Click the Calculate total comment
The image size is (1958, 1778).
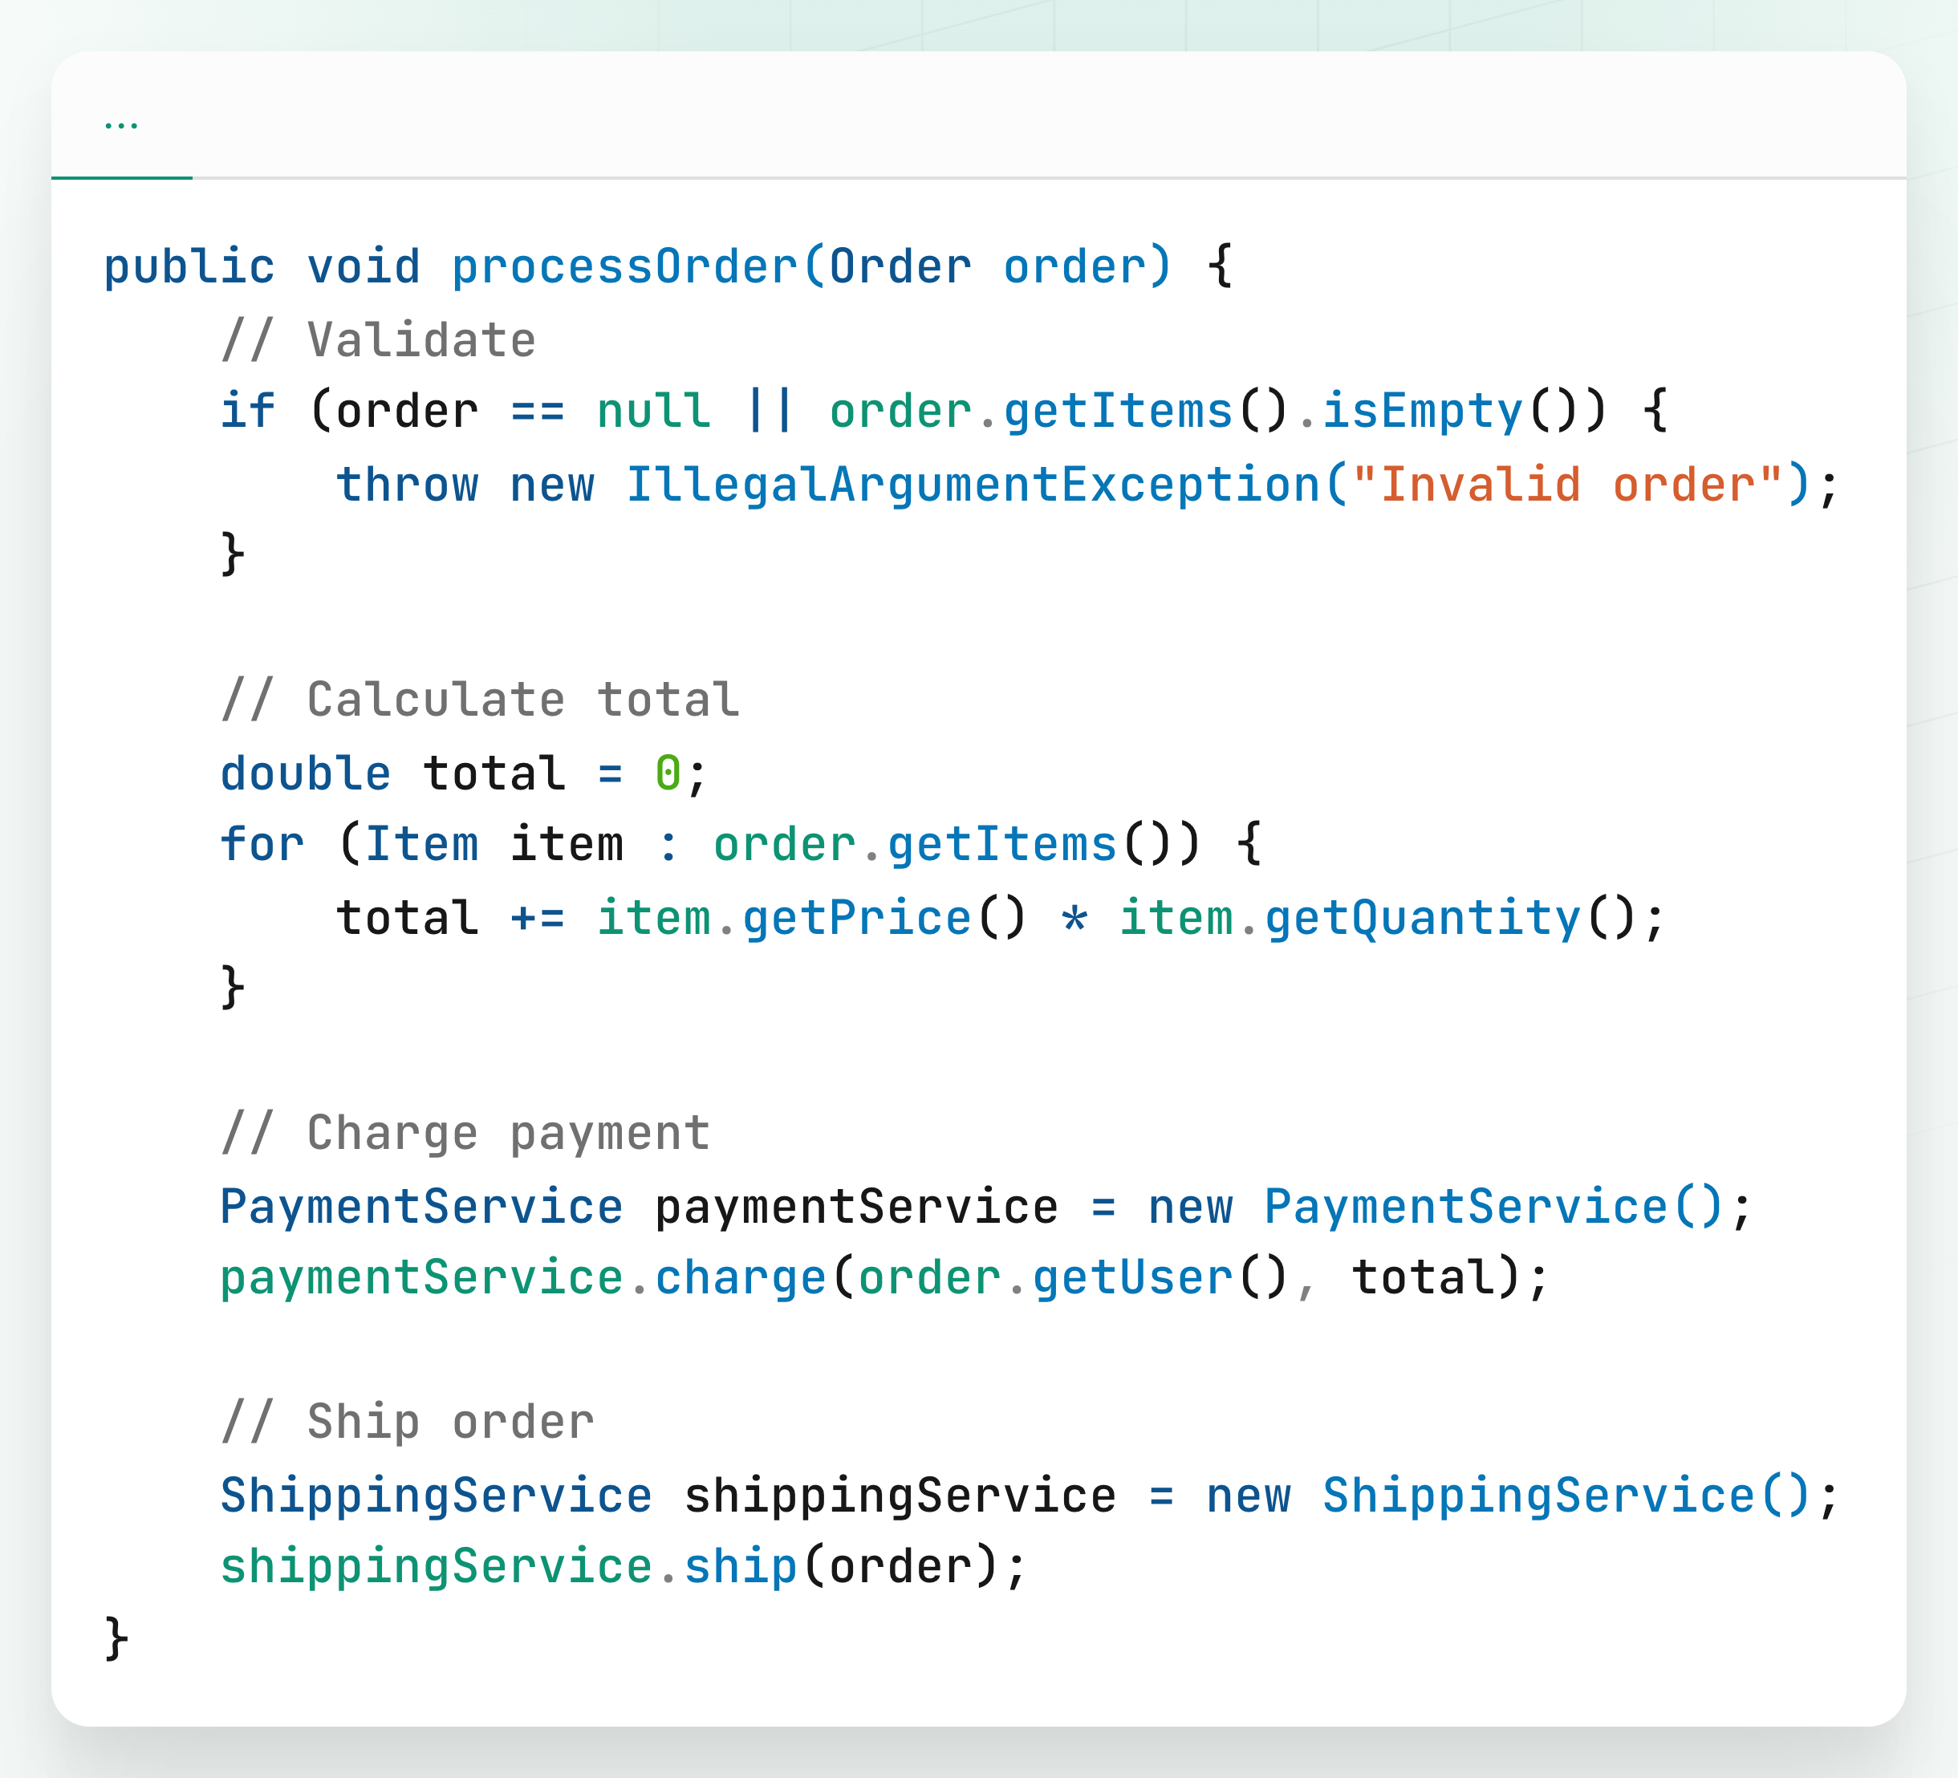pyautogui.click(x=480, y=697)
